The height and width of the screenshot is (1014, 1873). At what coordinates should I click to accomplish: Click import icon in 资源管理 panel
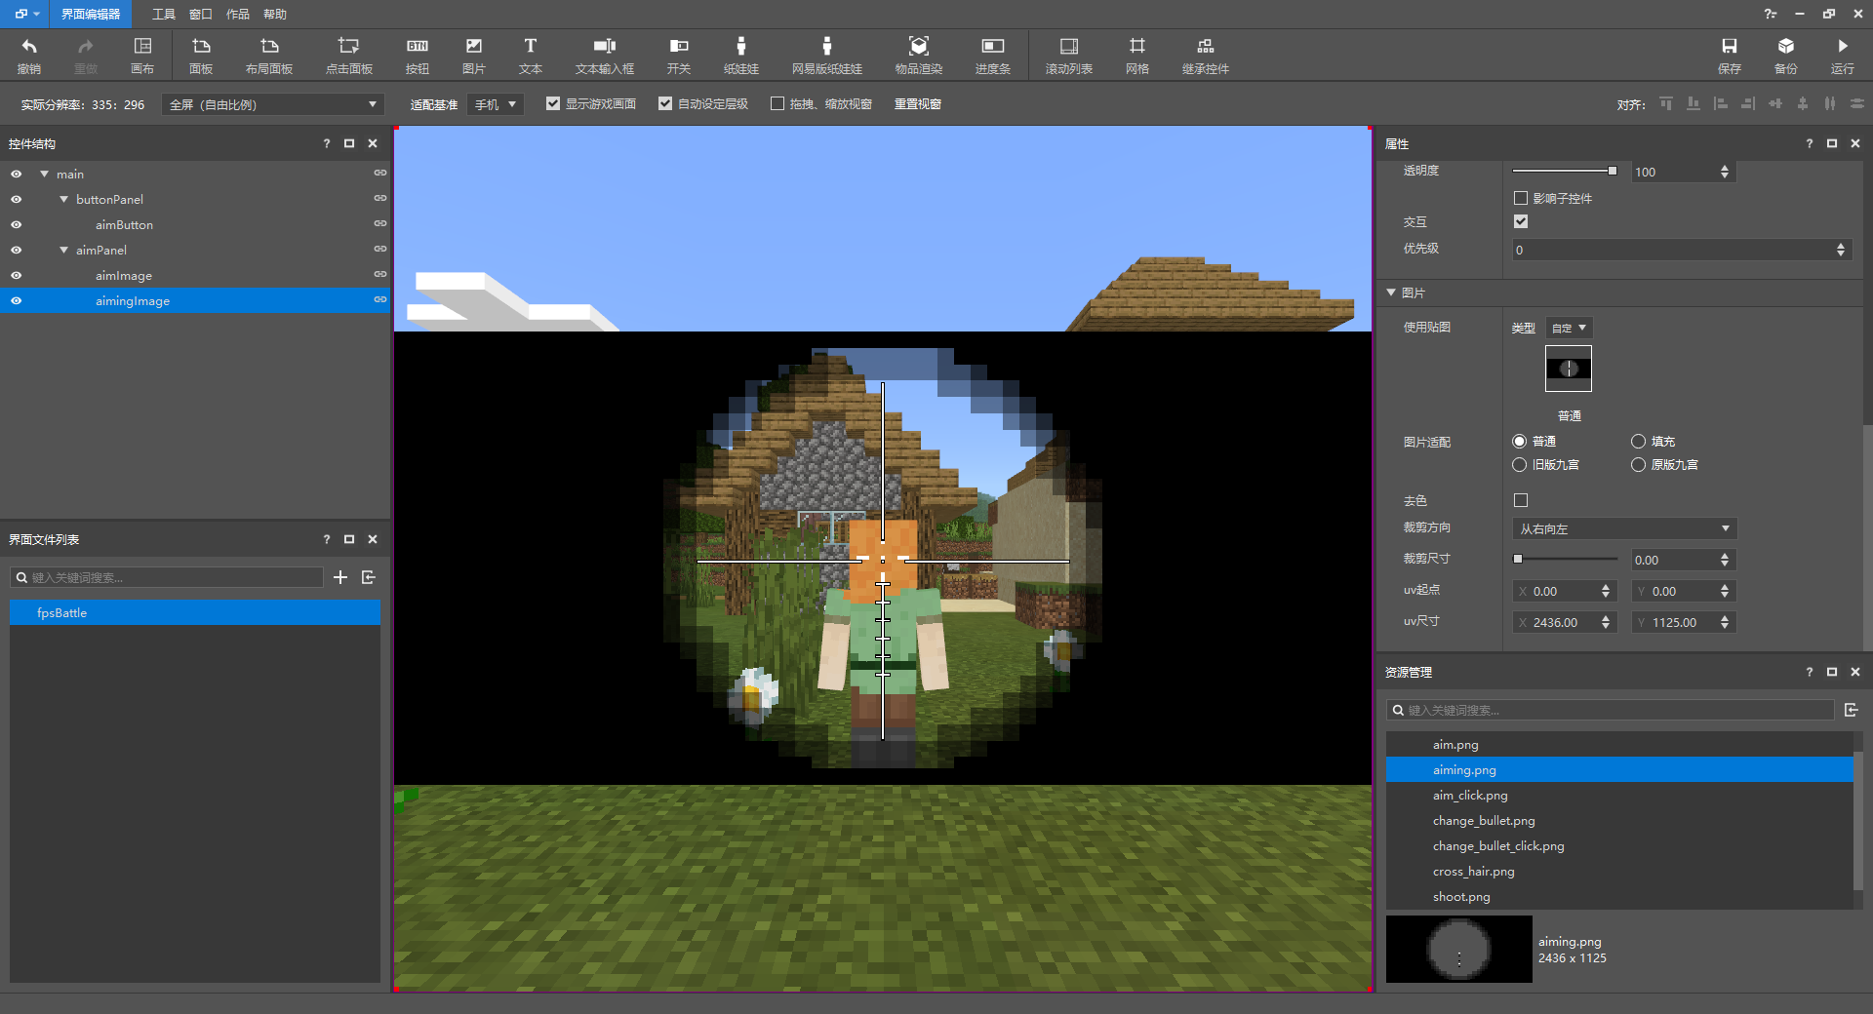coord(1851,710)
